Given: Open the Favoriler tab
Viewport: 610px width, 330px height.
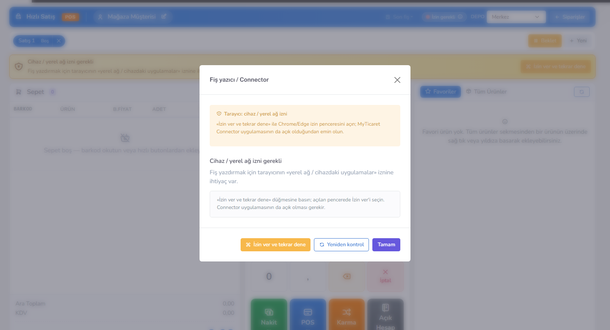Looking at the screenshot, I should click(441, 91).
